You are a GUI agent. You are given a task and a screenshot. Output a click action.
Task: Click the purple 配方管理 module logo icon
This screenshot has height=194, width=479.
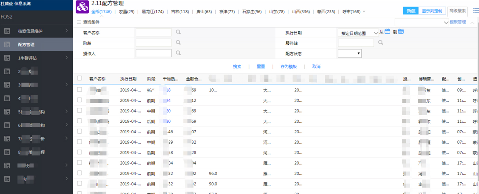pos(82,7)
